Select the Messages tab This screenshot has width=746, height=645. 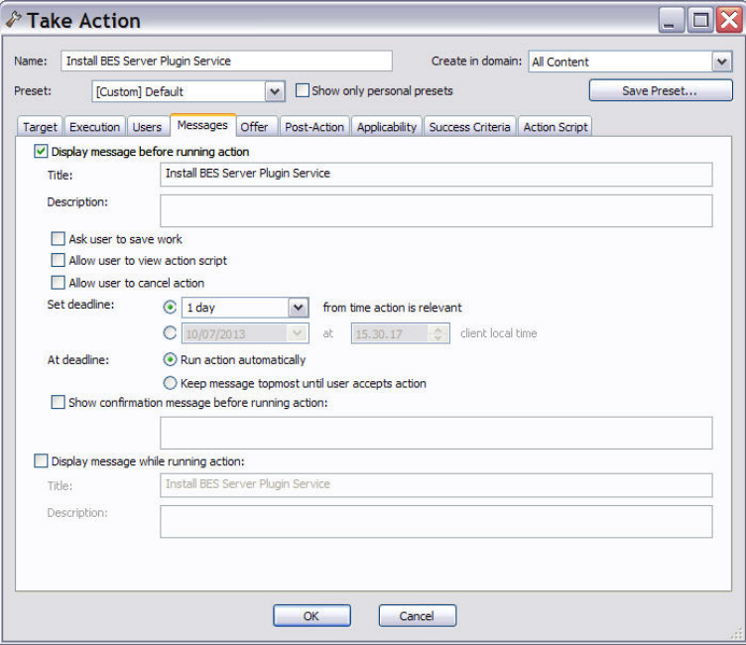202,125
